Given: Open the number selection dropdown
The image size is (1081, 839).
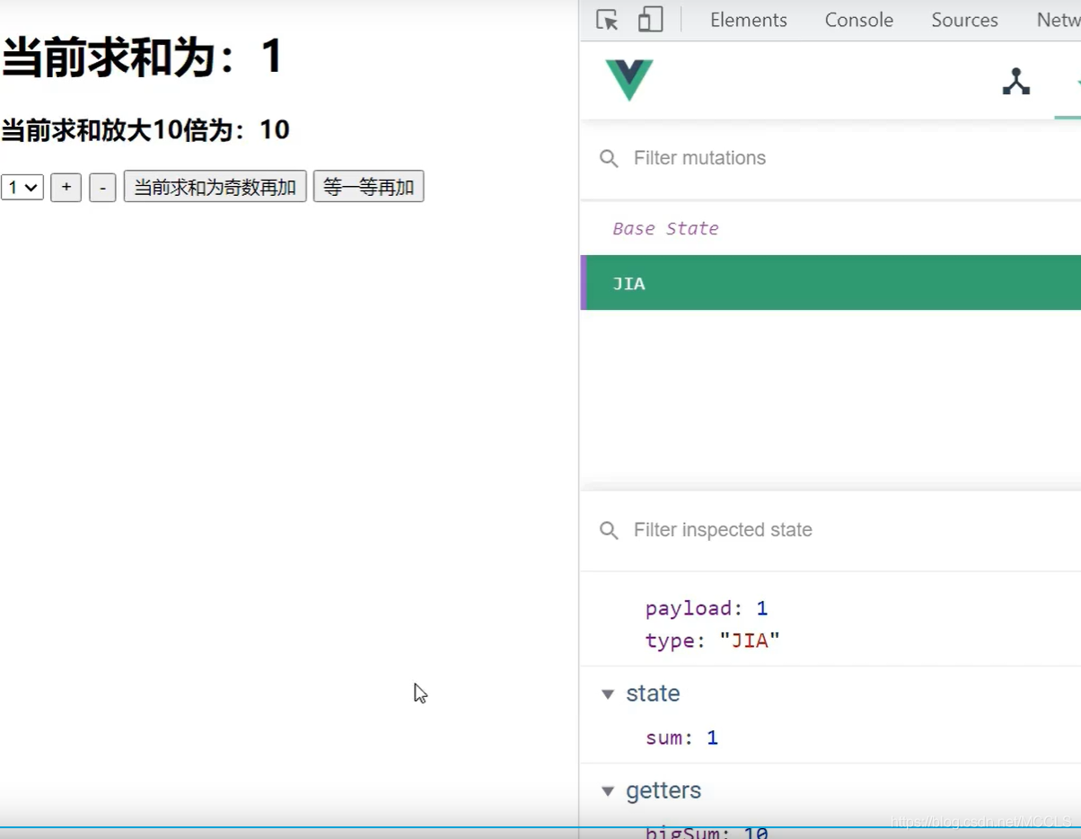Looking at the screenshot, I should [x=22, y=187].
